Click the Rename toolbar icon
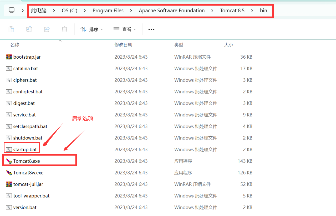Screen dimensions: 336x216 29,29
